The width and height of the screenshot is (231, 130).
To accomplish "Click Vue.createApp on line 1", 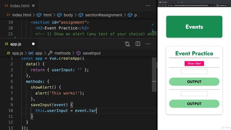I will (64, 58).
